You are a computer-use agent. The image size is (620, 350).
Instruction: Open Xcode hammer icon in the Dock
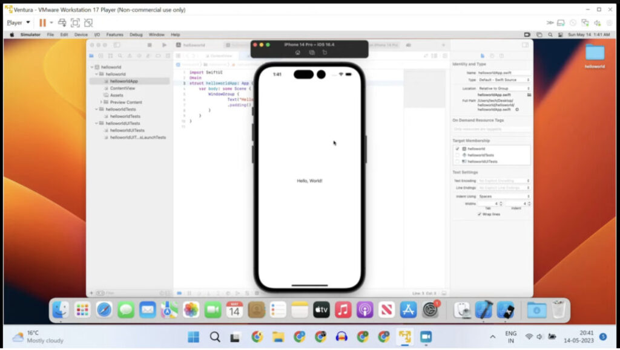pos(484,310)
